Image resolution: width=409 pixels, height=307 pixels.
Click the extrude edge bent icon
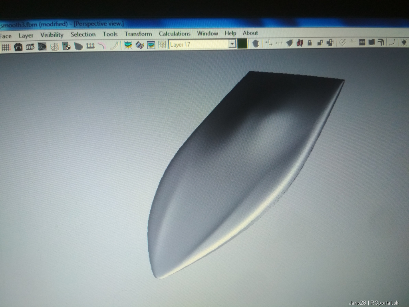[381, 42]
